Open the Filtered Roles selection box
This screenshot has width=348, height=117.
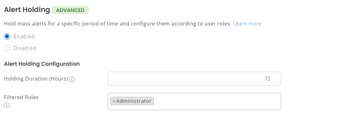click(x=194, y=101)
